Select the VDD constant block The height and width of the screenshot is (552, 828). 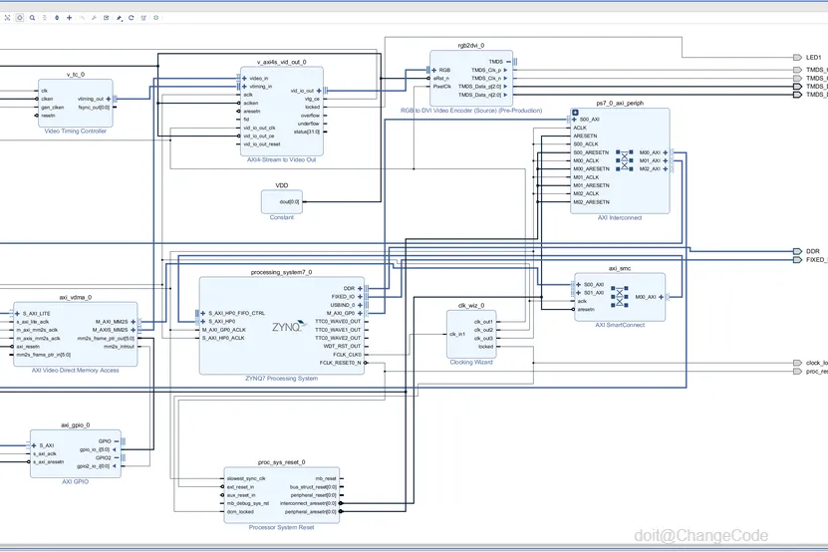tap(282, 201)
